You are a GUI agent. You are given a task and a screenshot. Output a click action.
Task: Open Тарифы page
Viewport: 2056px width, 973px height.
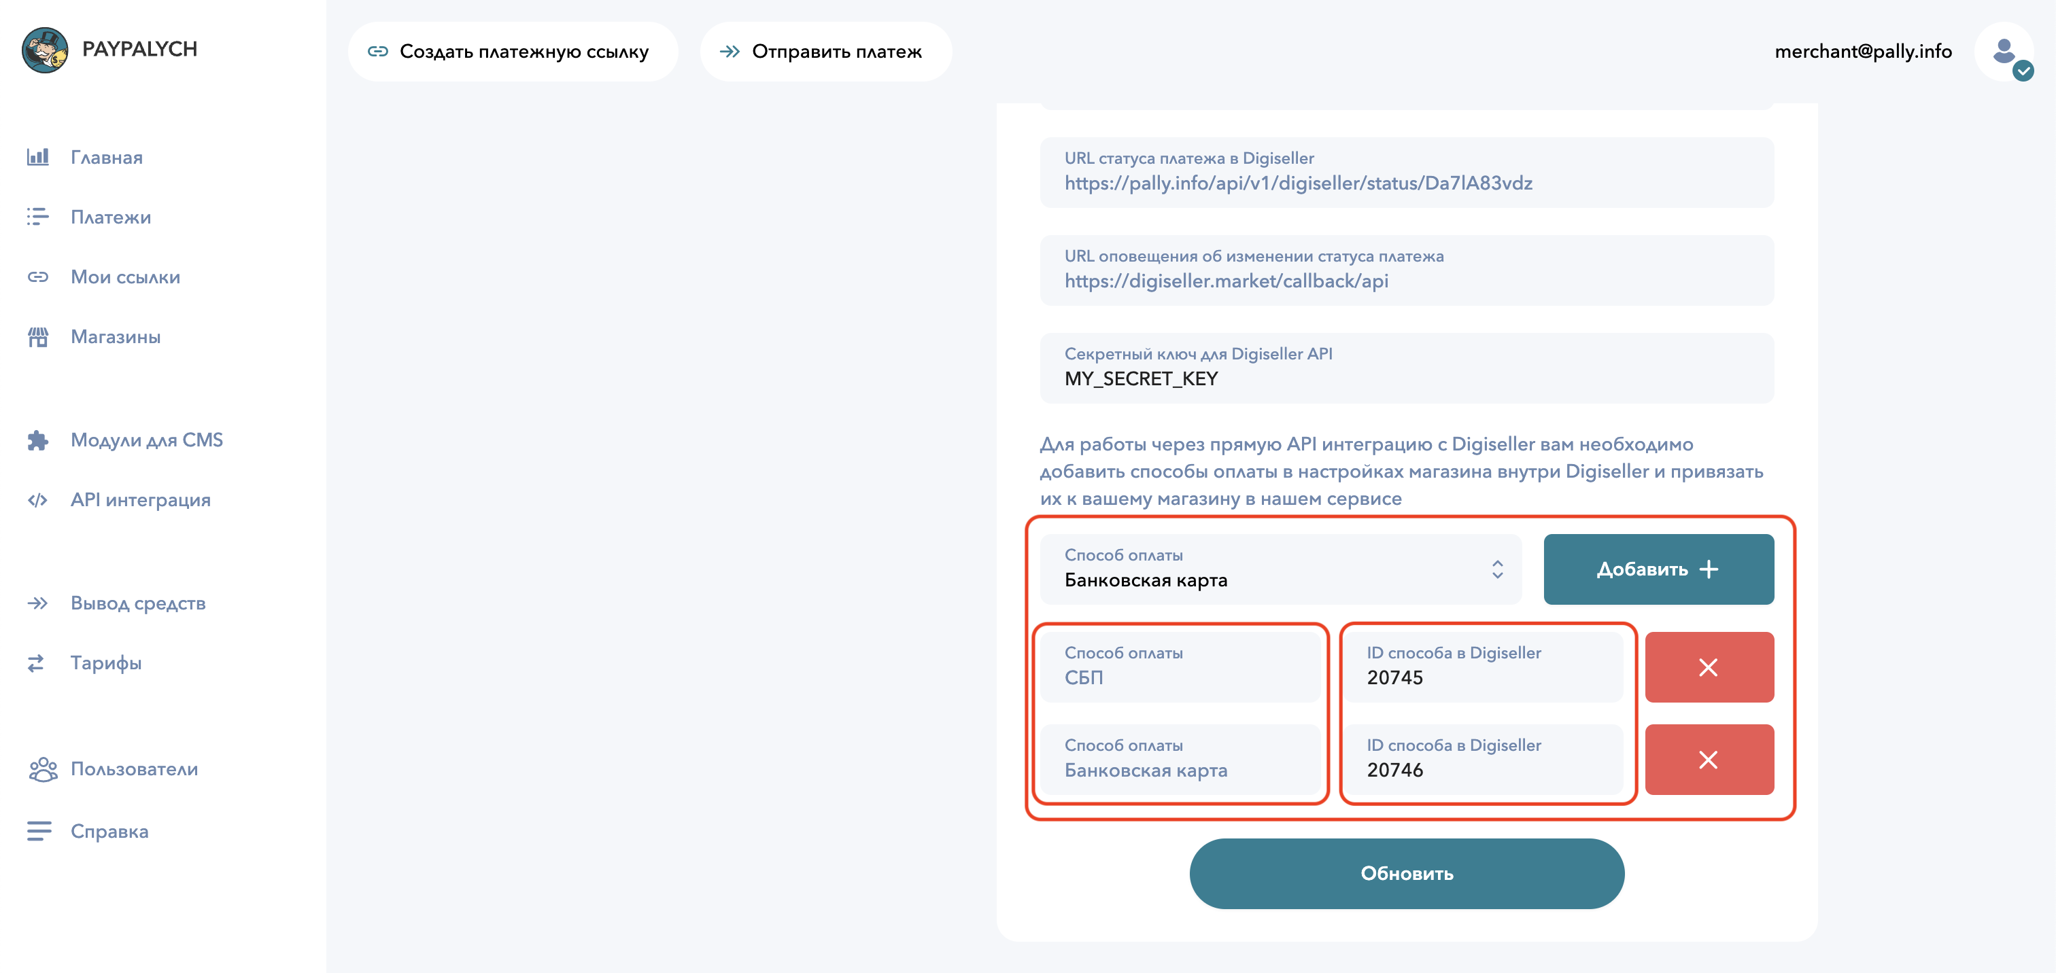[x=105, y=662]
